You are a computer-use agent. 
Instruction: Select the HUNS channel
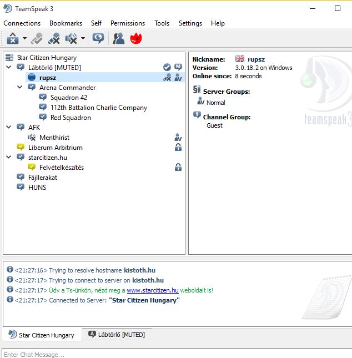pos(37,188)
